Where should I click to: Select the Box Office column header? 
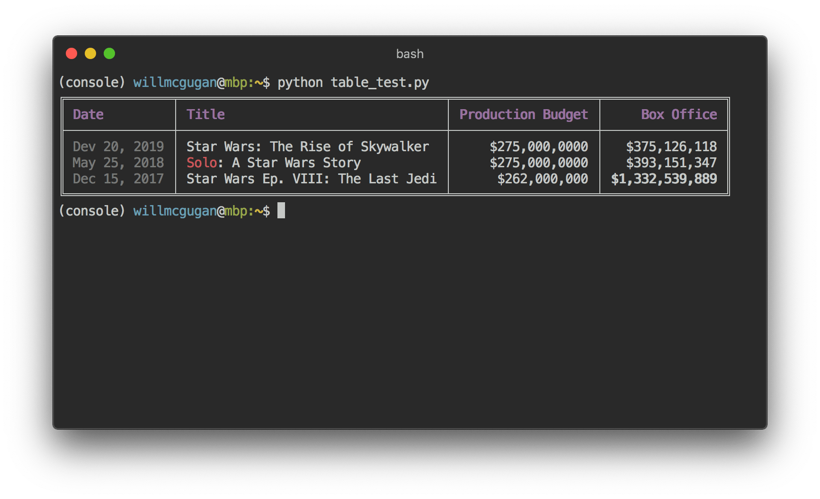click(x=679, y=114)
